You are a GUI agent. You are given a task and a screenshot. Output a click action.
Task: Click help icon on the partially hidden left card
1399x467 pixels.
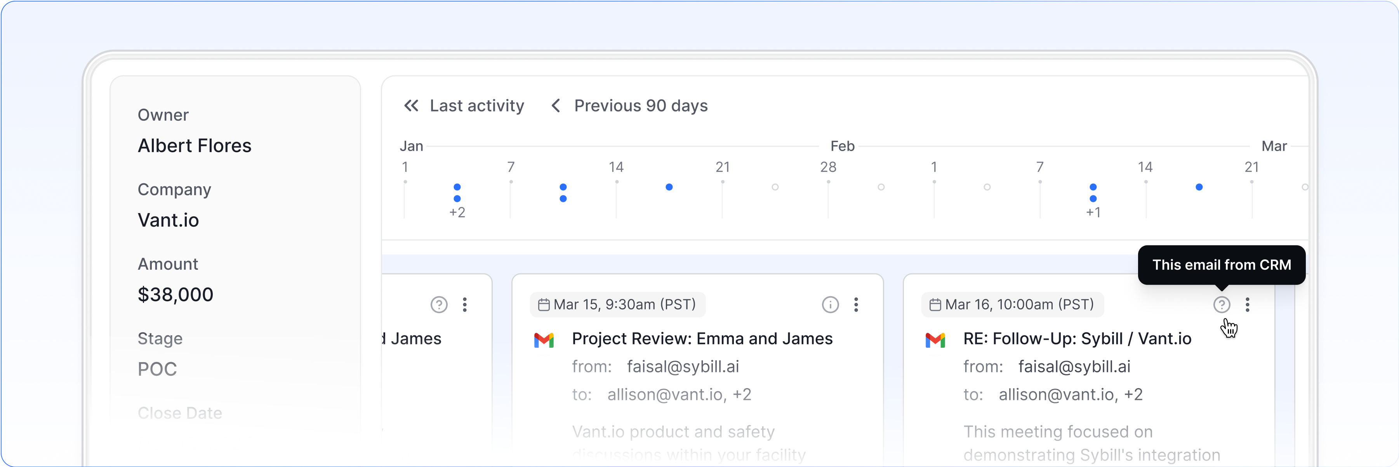439,305
